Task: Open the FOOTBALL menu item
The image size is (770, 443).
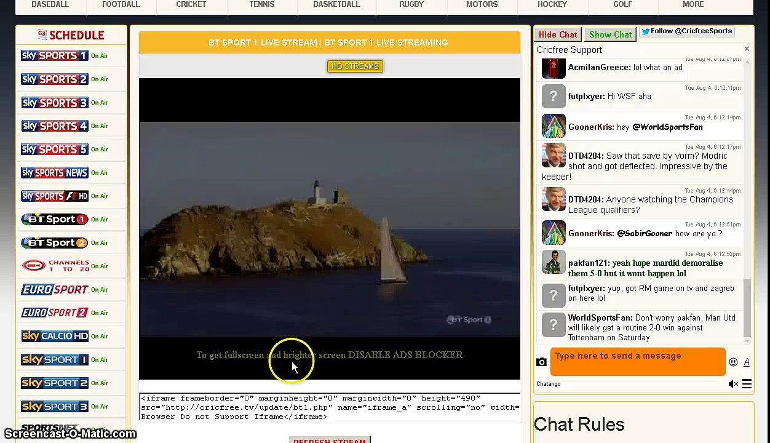Action: click(x=121, y=4)
